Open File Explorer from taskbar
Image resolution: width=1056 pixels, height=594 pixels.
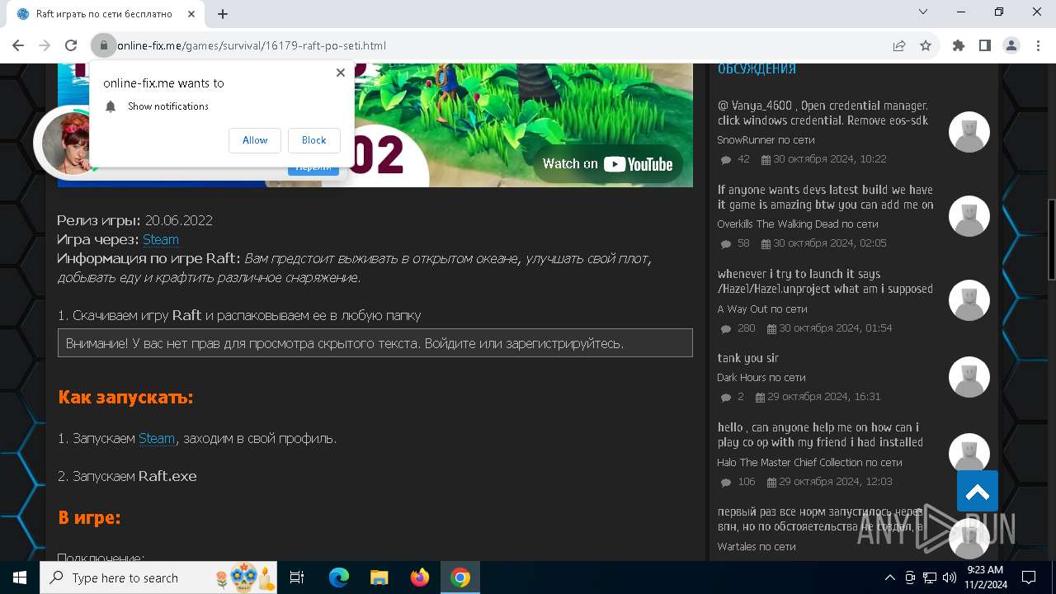[x=379, y=577]
